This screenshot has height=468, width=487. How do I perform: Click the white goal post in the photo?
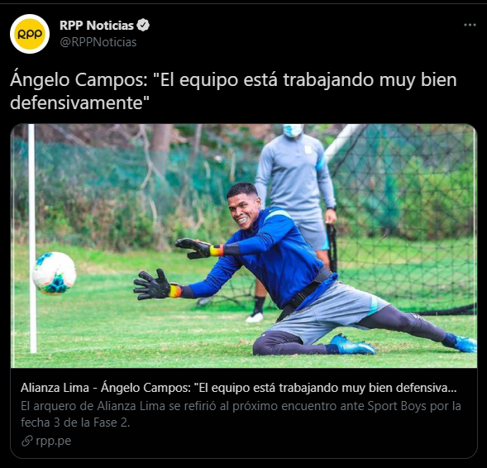tap(32, 238)
